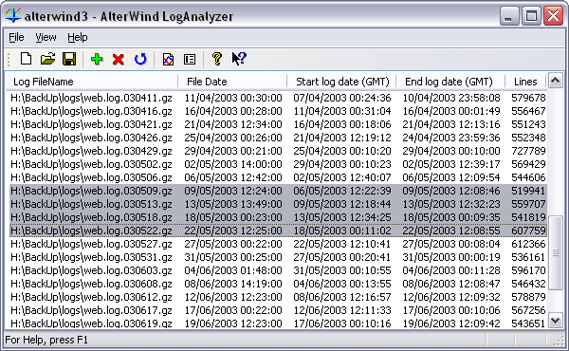
Task: Click lines value 612366
Action: [528, 244]
